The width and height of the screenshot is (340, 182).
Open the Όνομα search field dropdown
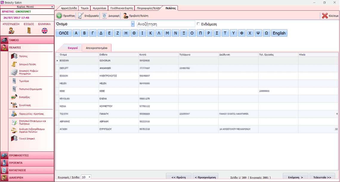pyautogui.click(x=133, y=24)
